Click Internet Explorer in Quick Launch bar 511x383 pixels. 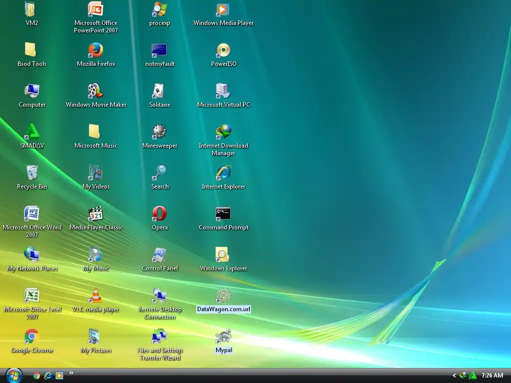coord(48,376)
